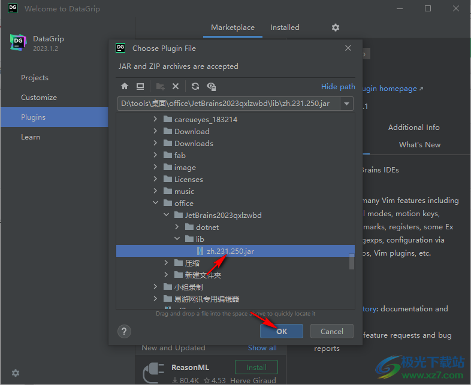Switch to the Installed tab
471x385 pixels.
coord(285,28)
